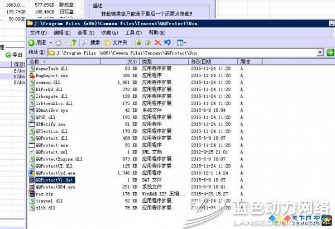This screenshot has height=229, width=335.
Task: Click the Undo toolbar icon
Action: 167,42
